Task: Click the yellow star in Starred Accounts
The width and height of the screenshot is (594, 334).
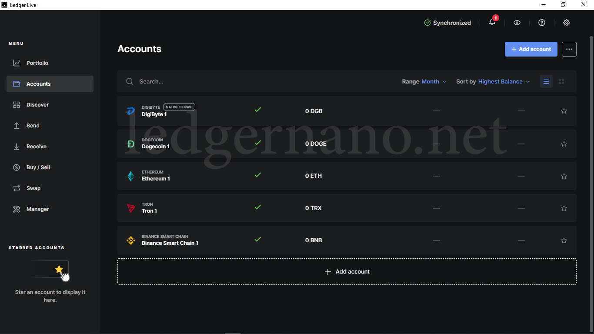Action: click(x=59, y=270)
